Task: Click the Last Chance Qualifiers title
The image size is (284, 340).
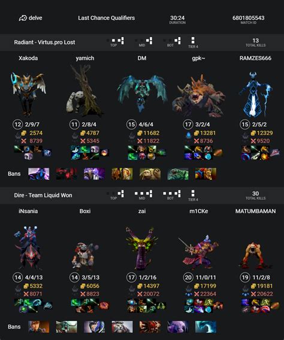Action: pos(107,18)
